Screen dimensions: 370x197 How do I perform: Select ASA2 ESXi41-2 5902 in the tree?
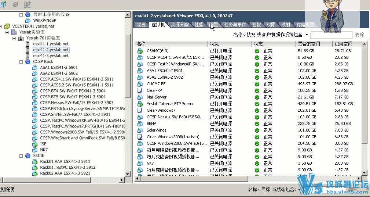click(x=59, y=73)
